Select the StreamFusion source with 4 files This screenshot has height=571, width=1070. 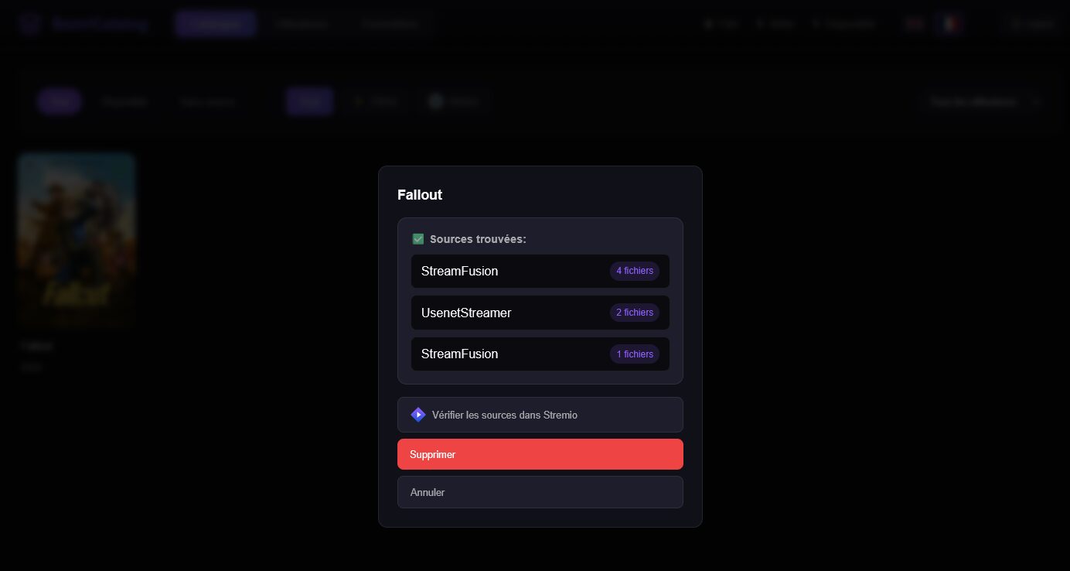tap(510, 272)
